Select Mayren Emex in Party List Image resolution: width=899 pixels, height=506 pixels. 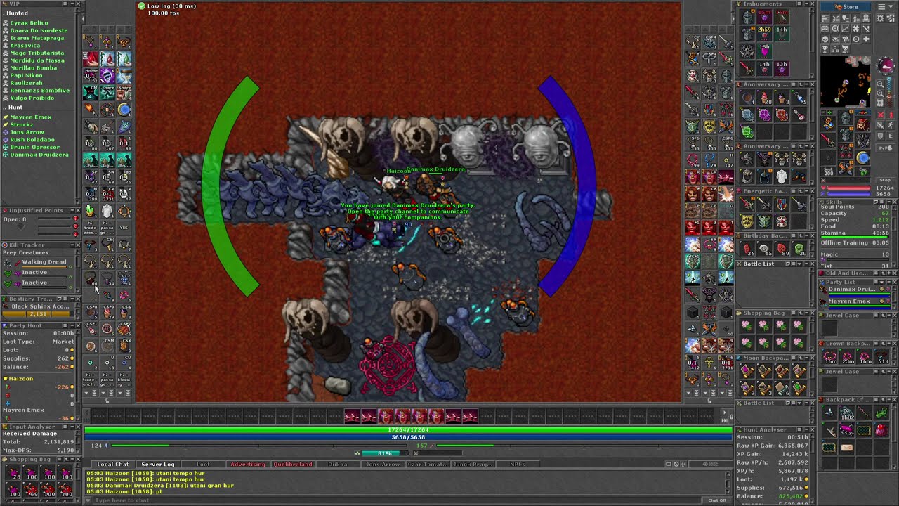(849, 301)
